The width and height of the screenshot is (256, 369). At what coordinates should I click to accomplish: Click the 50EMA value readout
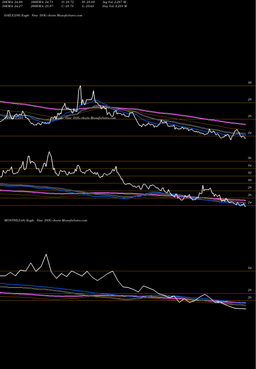pyautogui.click(x=13, y=6)
